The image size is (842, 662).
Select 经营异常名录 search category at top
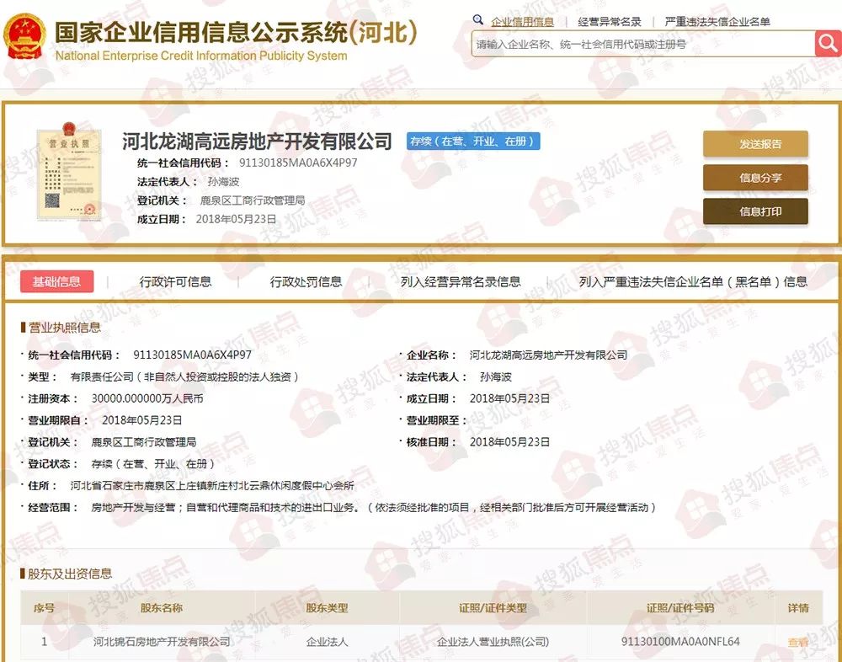click(x=610, y=22)
